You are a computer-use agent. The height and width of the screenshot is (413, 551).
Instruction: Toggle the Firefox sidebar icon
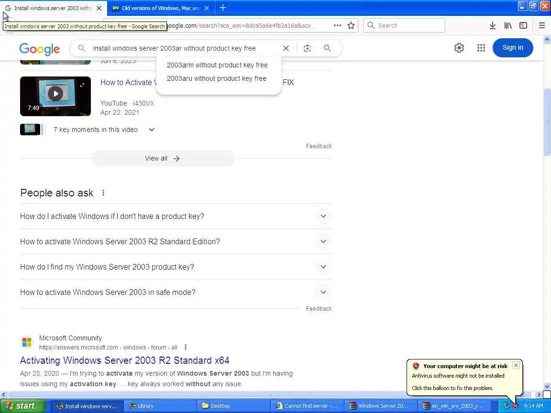click(x=523, y=25)
